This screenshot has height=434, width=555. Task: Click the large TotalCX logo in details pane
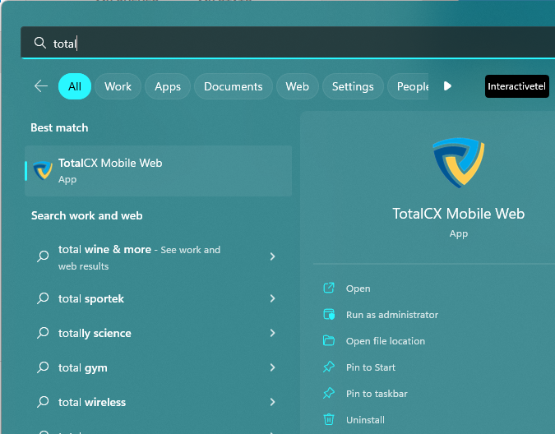click(459, 163)
